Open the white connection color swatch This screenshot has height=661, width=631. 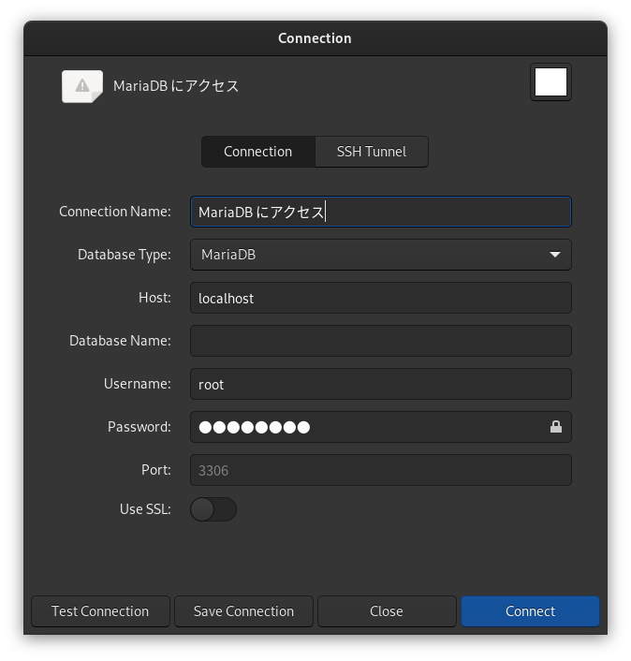click(550, 82)
